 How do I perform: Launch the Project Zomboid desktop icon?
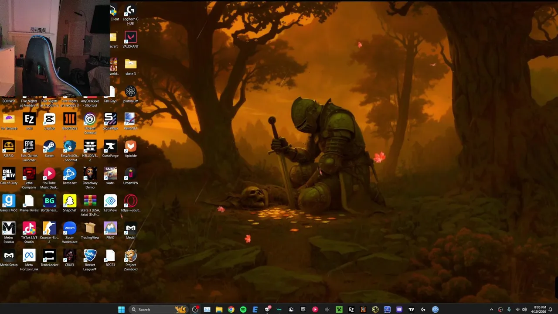click(130, 260)
